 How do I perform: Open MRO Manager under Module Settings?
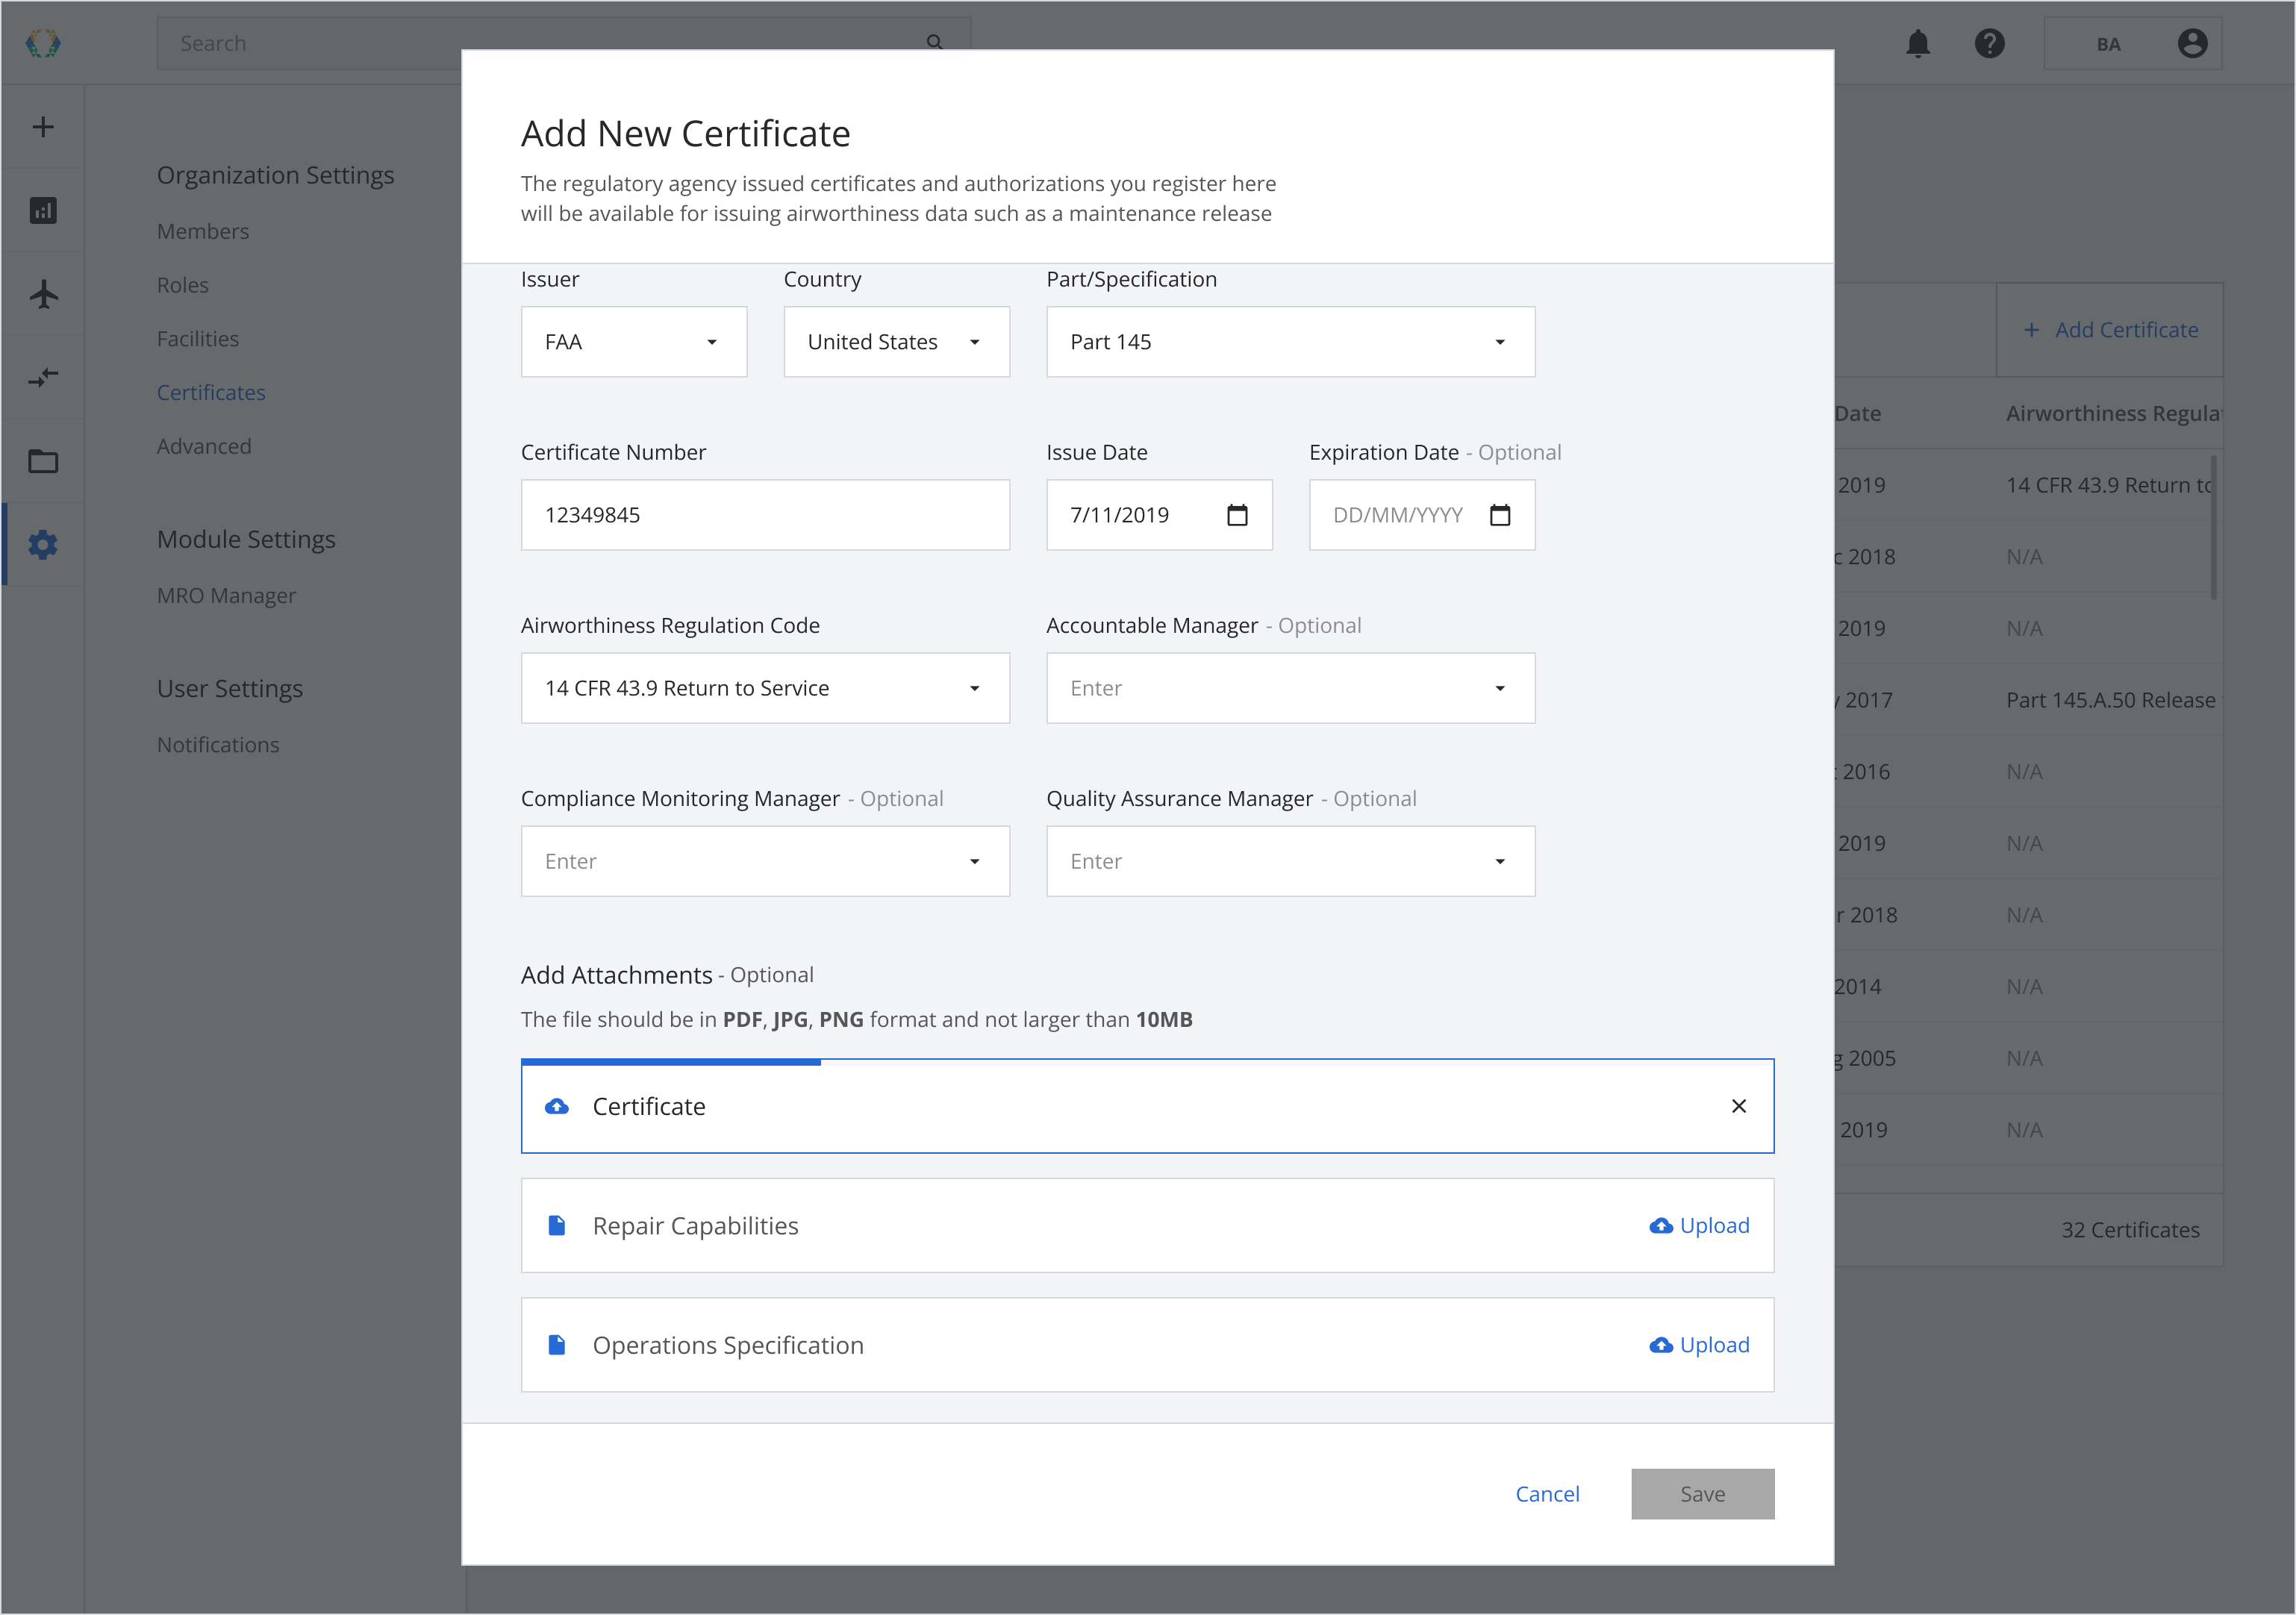coord(226,596)
